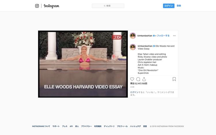Click the Instagram wordmark logo
The height and width of the screenshot is (135, 216).
point(52,6)
